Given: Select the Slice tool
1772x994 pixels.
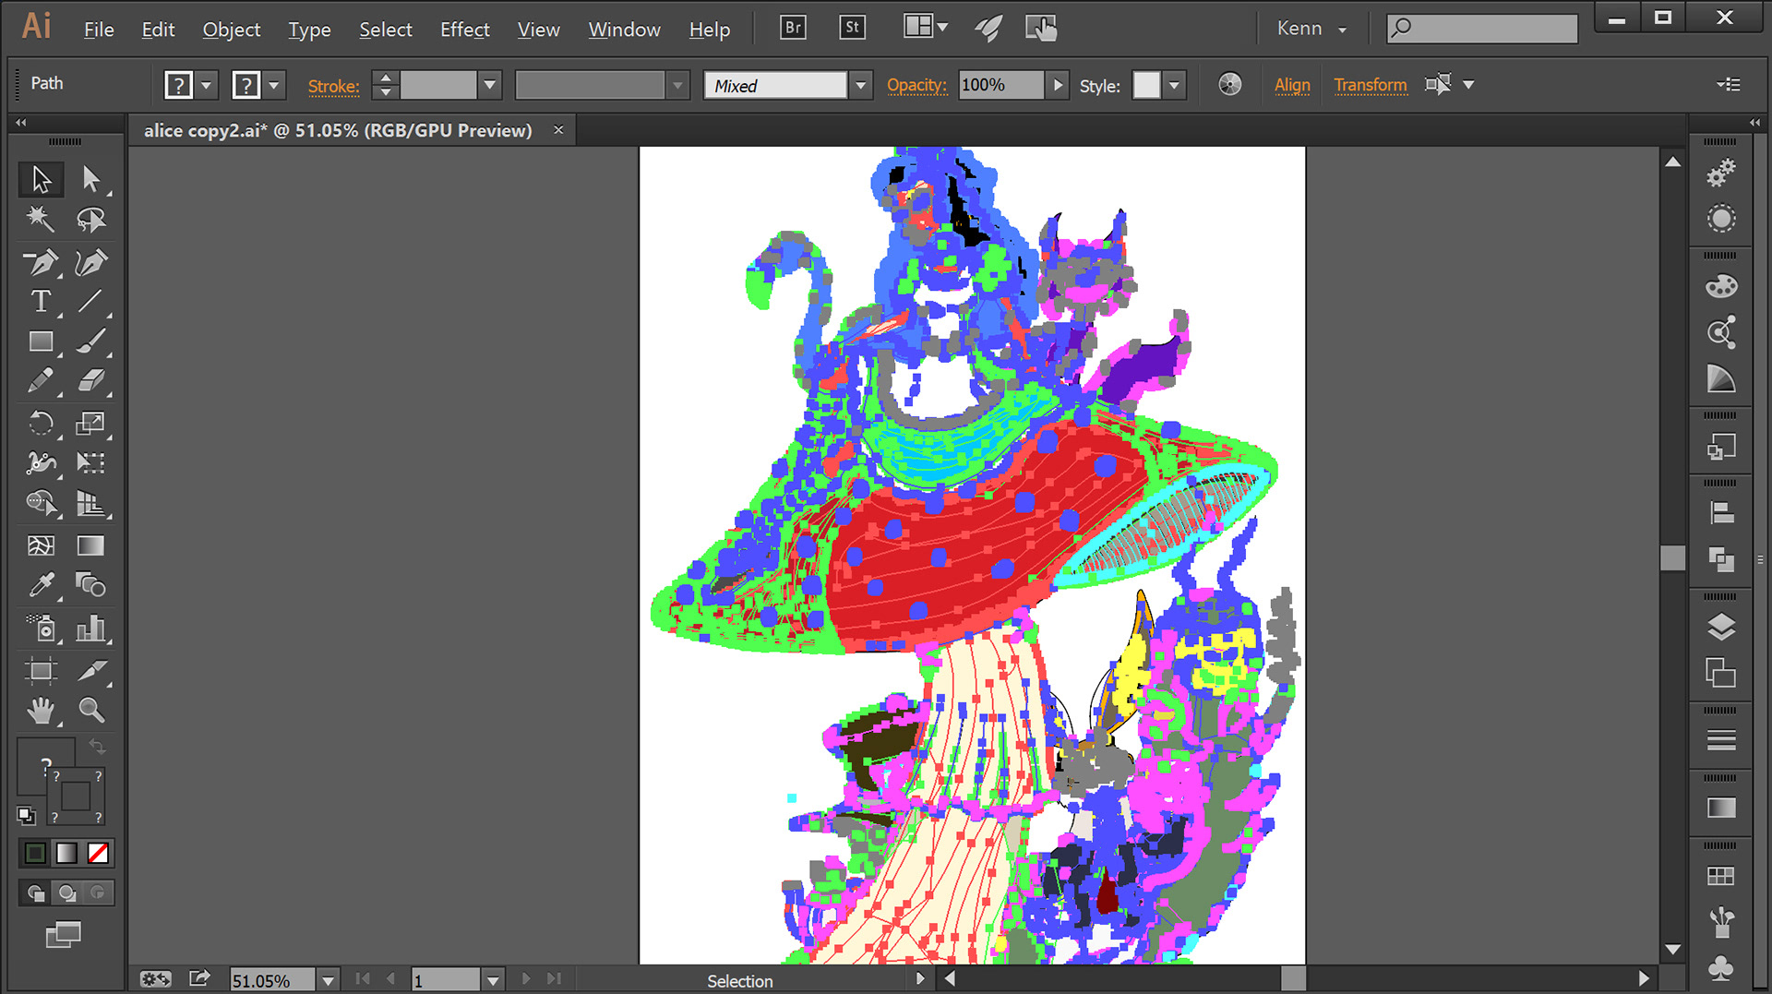Looking at the screenshot, I should [x=90, y=670].
